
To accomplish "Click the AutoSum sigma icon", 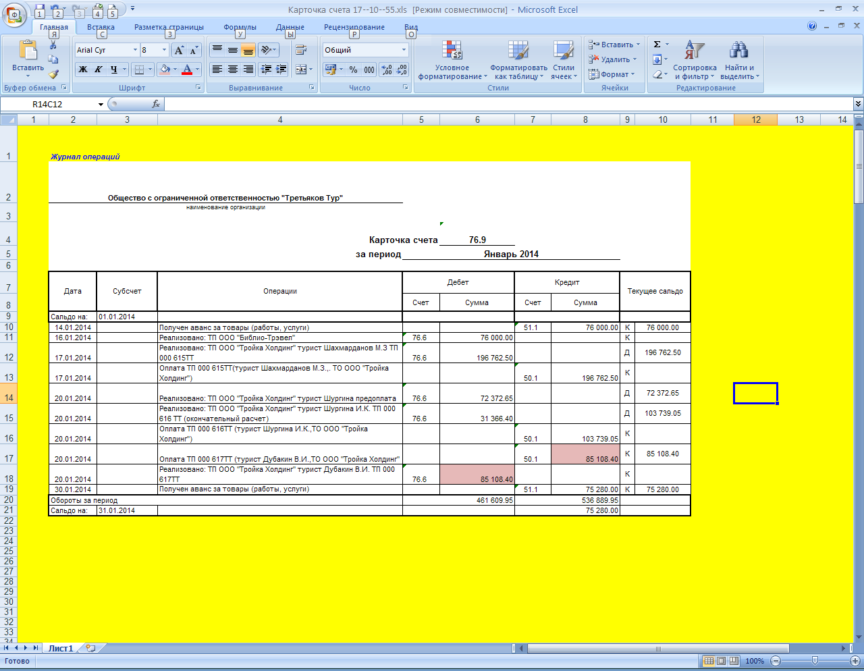I will 657,45.
